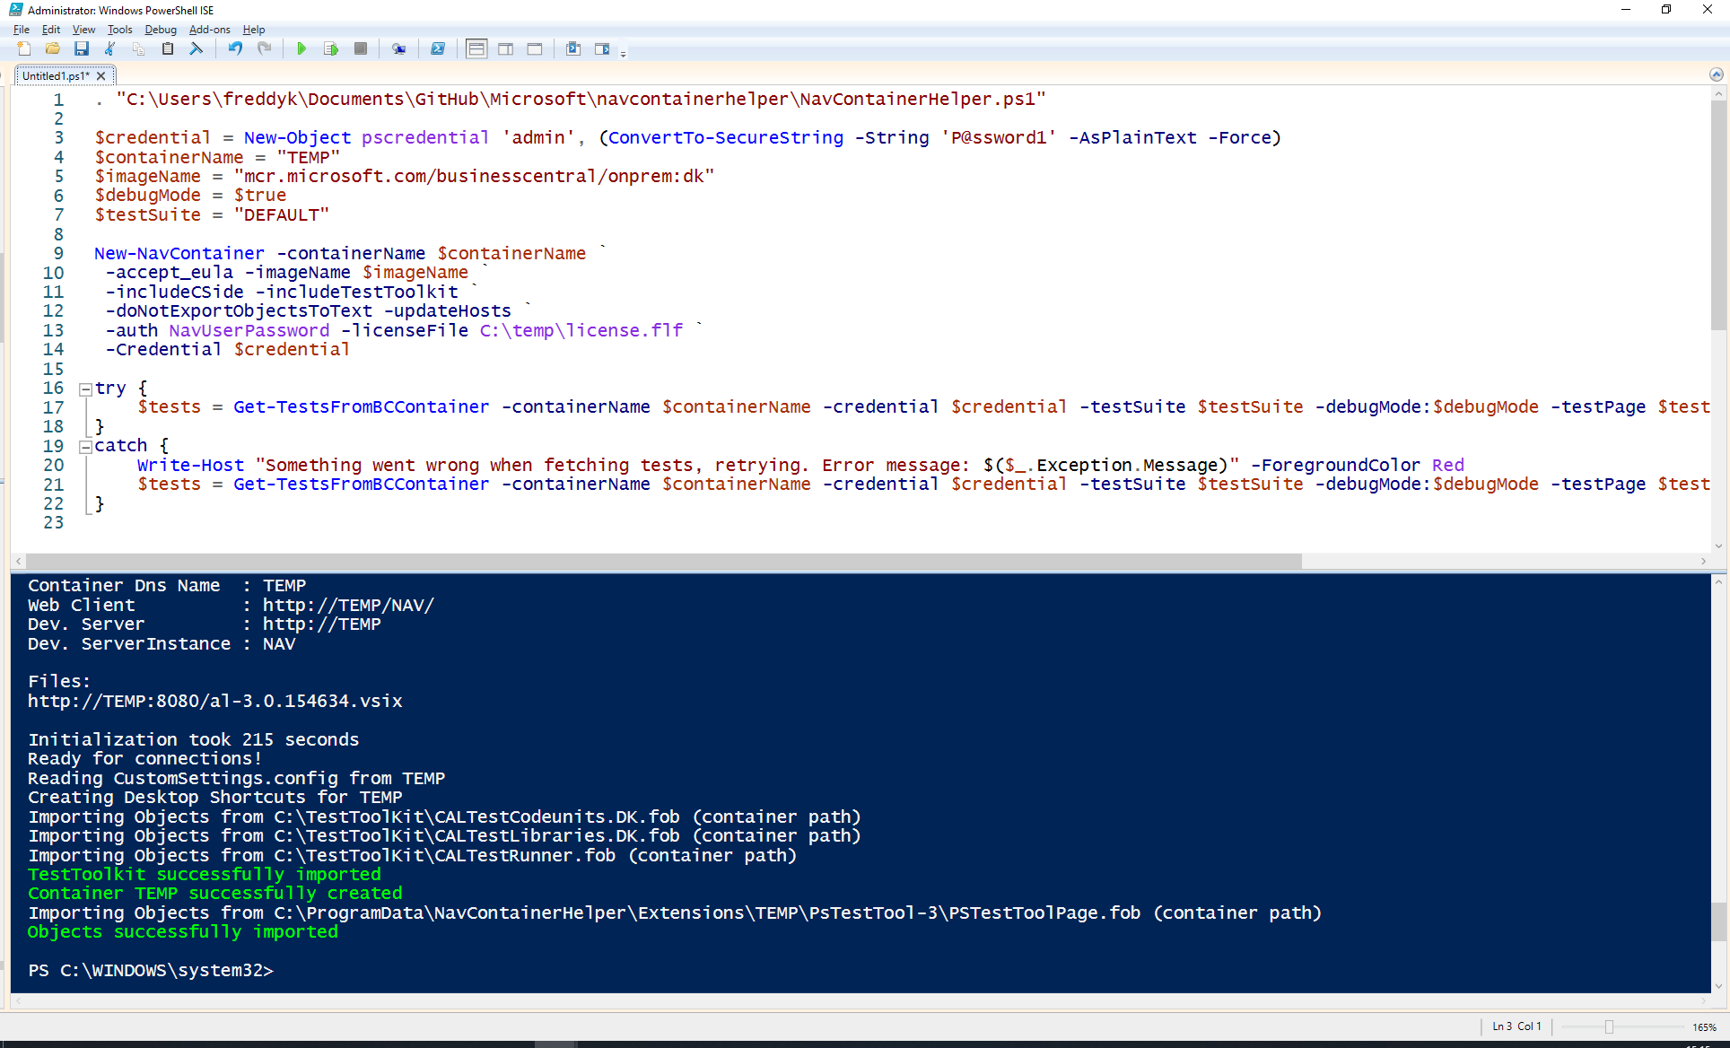Screen dimensions: 1730x1048
Task: Click the script pane horizontal scrollbar
Action: (663, 562)
